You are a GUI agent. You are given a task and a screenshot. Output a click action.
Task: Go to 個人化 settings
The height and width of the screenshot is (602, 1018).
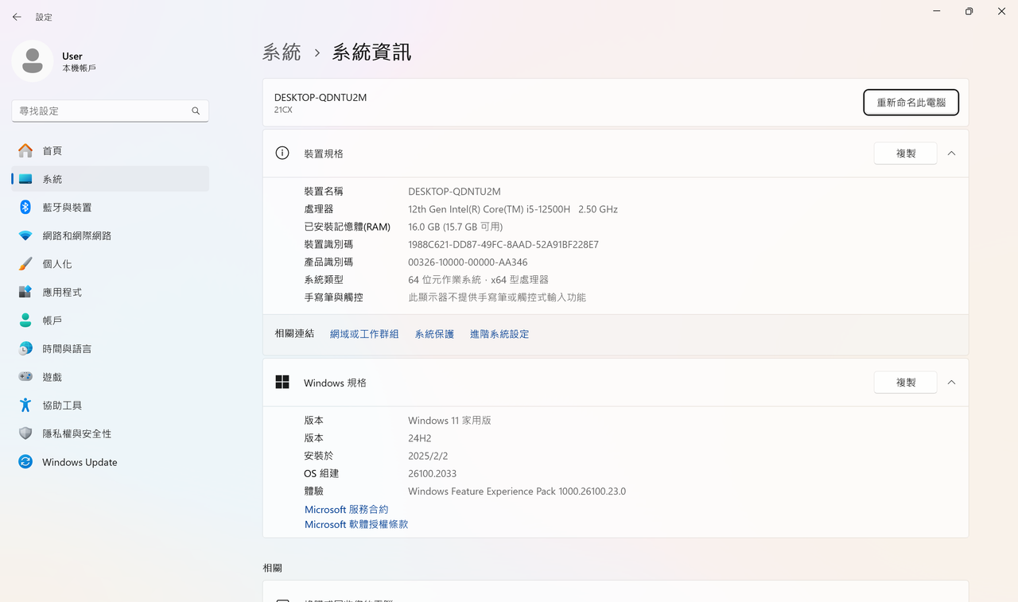click(x=111, y=263)
